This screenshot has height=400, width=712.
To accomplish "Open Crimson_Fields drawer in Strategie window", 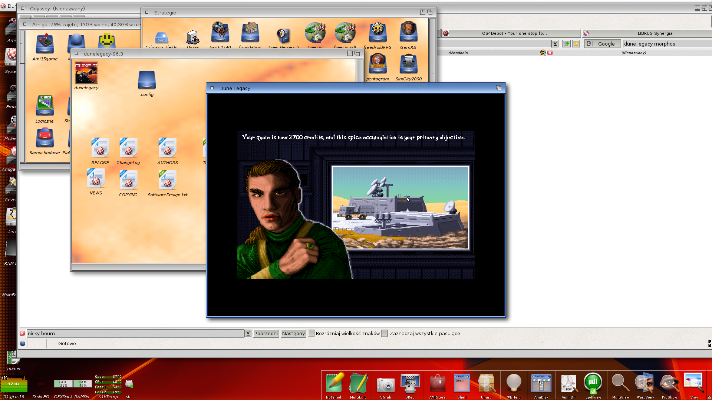I will click(161, 37).
